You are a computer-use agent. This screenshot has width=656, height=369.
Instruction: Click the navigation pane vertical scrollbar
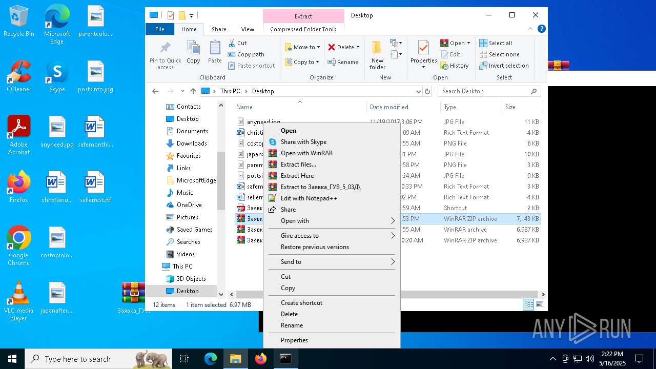click(221, 180)
